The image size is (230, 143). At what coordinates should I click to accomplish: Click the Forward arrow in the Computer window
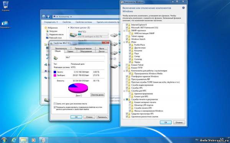click(x=48, y=17)
